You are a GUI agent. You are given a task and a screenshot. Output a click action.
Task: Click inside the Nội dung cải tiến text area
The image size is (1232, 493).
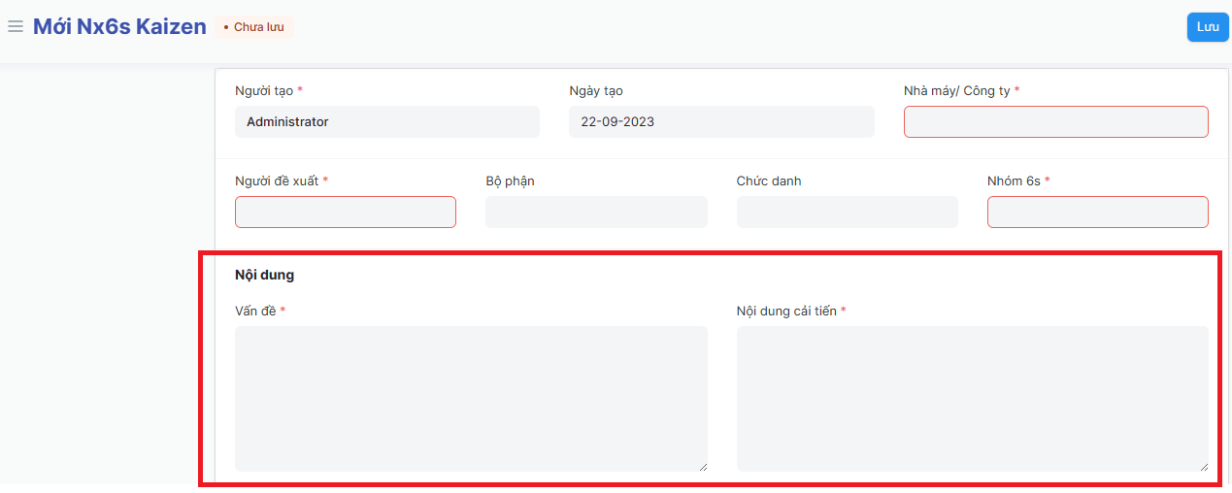point(972,398)
